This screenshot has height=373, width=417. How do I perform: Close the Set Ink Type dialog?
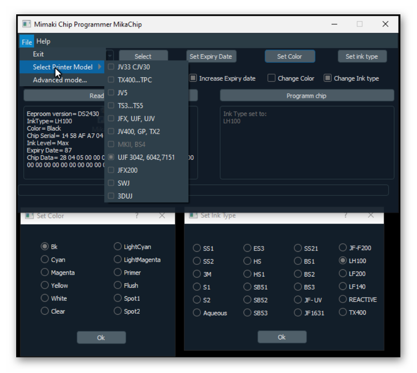pyautogui.click(x=371, y=215)
